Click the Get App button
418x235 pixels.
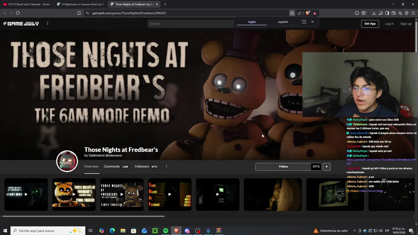click(370, 23)
